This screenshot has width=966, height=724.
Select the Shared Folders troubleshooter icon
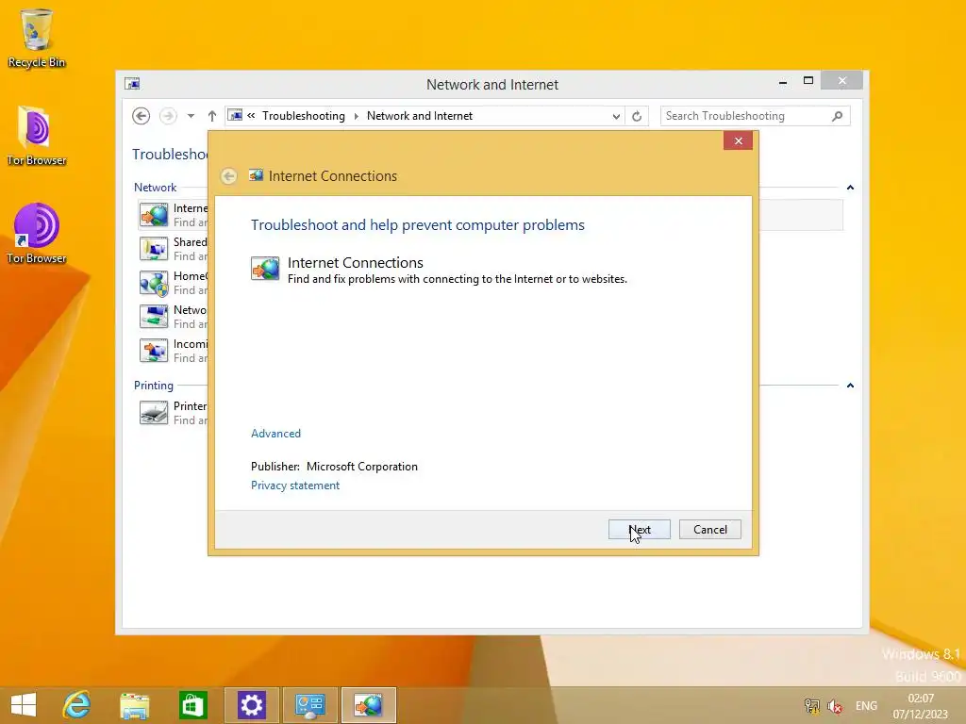click(154, 249)
